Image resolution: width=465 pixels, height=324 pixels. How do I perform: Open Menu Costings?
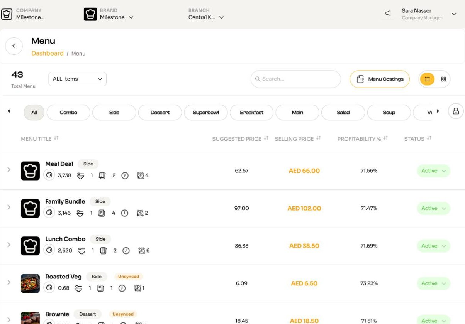coord(380,79)
